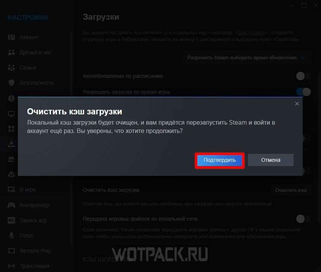Click the Голос microphone icon
Image resolution: width=321 pixels, height=272 pixels.
coord(11,236)
